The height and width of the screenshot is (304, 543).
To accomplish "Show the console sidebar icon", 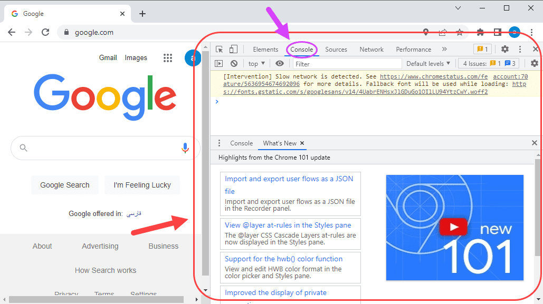I will click(x=219, y=64).
